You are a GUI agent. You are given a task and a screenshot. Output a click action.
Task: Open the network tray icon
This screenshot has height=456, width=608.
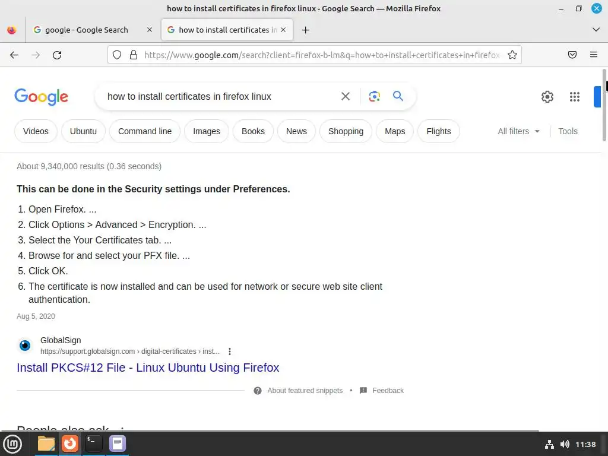[x=549, y=444]
